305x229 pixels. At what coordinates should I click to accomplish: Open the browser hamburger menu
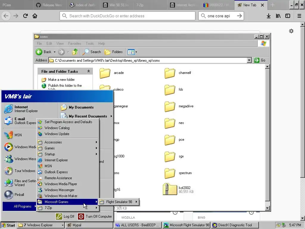(299, 16)
